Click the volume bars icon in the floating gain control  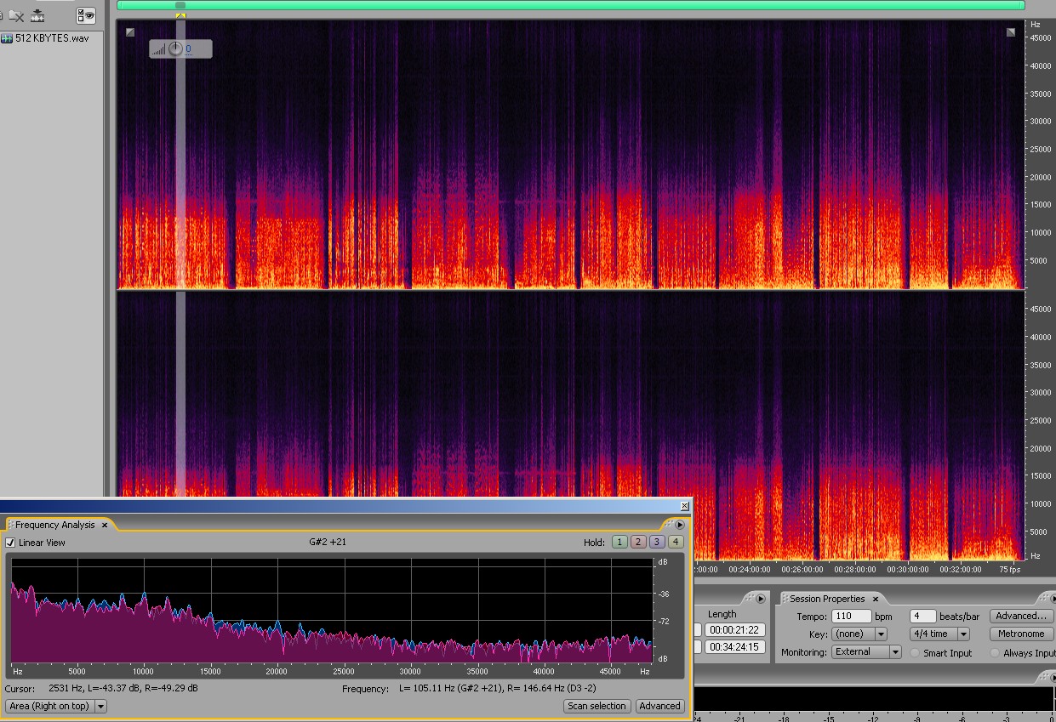(x=158, y=49)
